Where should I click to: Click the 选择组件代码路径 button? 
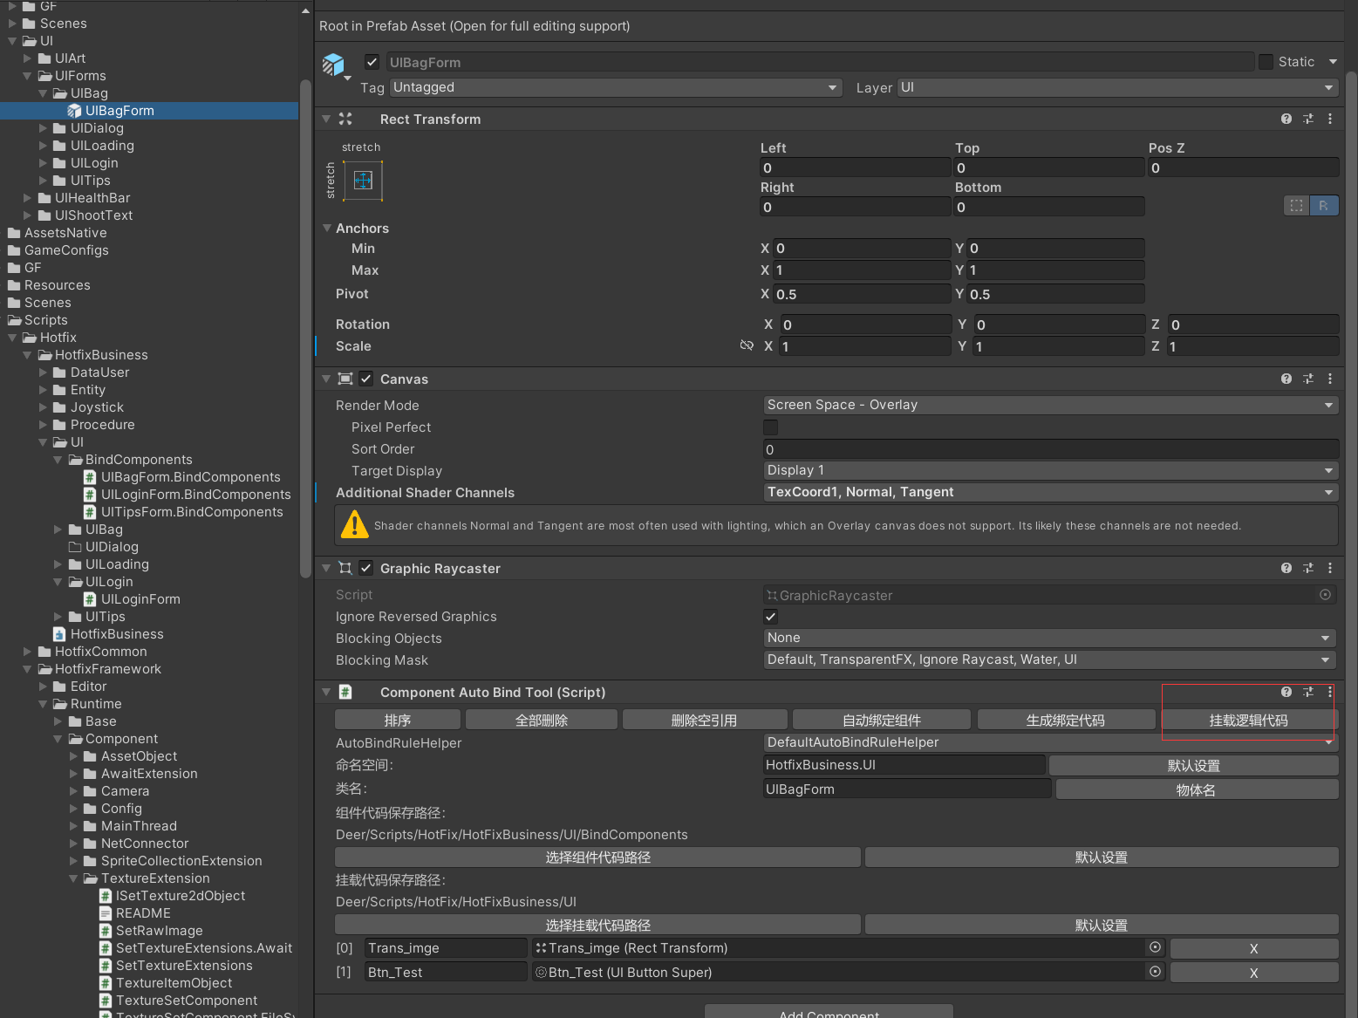click(598, 857)
